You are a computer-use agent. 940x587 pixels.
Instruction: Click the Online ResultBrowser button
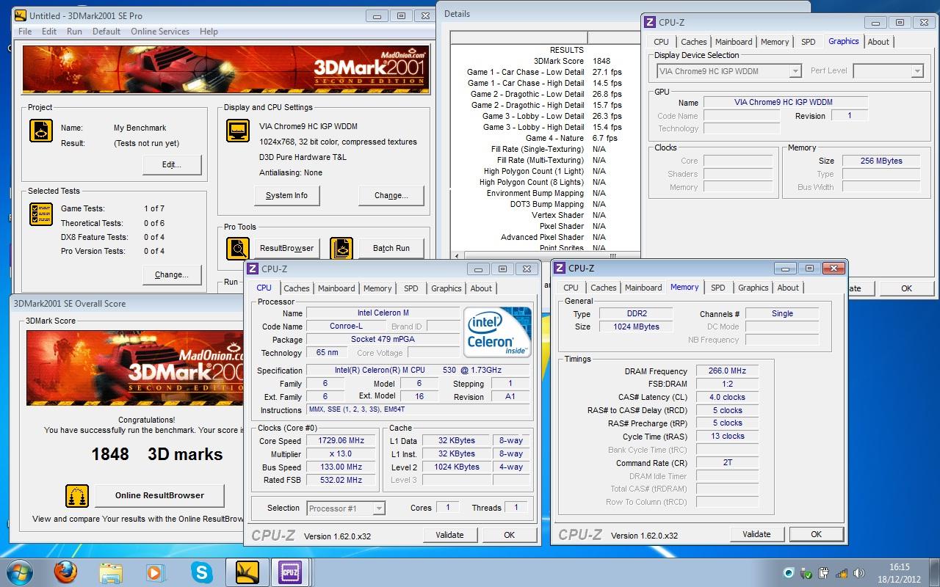pyautogui.click(x=160, y=495)
